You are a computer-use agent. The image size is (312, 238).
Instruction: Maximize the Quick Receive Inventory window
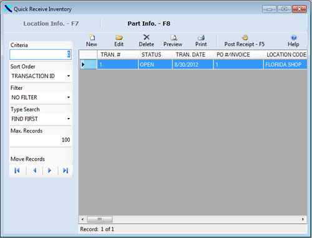tap(285, 9)
